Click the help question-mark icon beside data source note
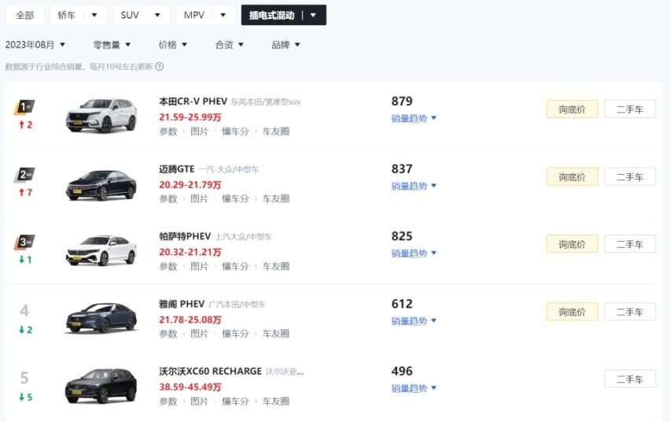670x422 pixels. pyautogui.click(x=160, y=66)
